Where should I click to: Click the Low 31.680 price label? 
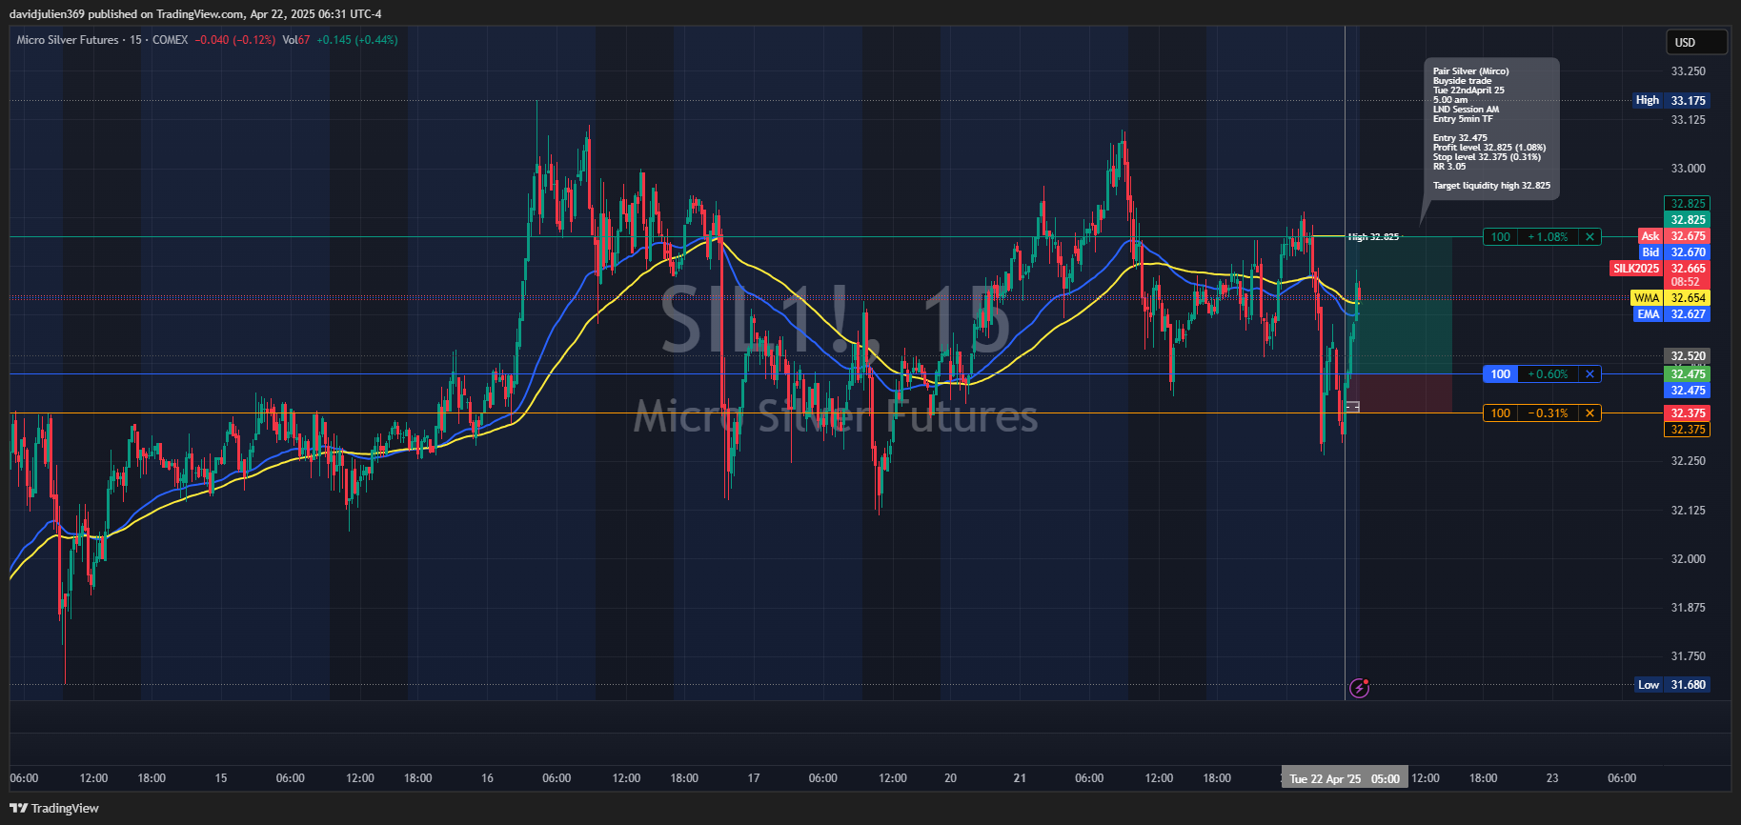1672,685
